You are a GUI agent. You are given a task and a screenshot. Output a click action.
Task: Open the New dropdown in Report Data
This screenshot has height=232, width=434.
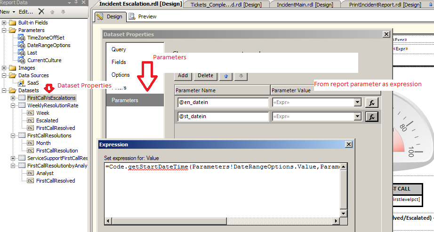point(8,11)
